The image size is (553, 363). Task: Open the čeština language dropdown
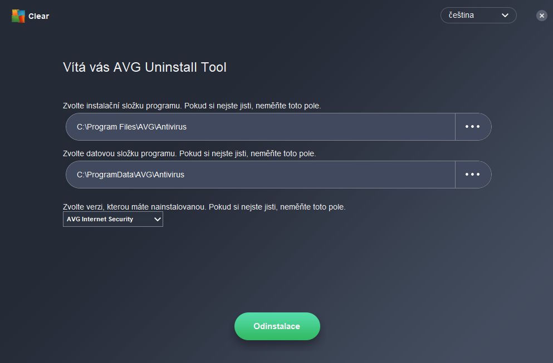pyautogui.click(x=478, y=16)
